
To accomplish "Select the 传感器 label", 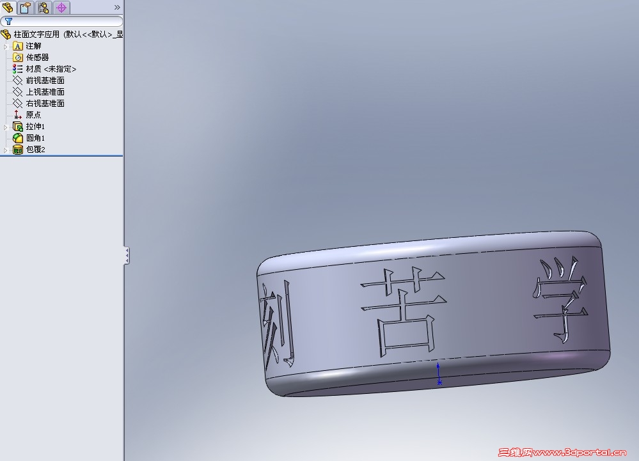I will tap(37, 58).
